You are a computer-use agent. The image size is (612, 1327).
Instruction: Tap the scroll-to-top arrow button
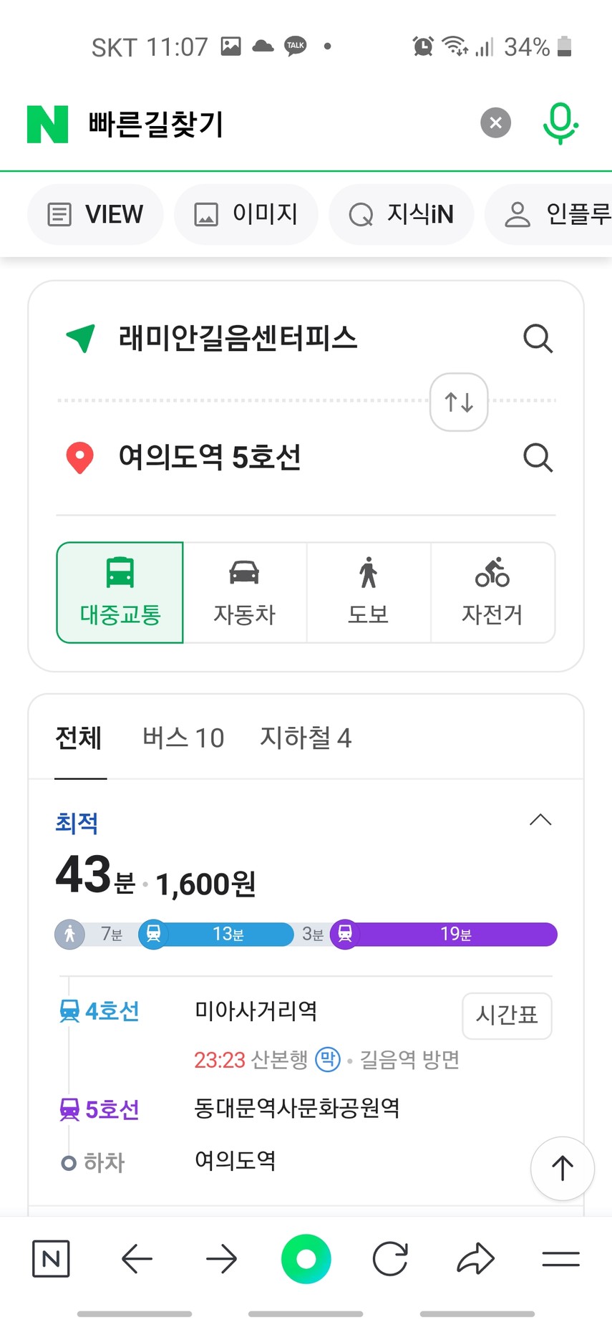click(562, 1168)
